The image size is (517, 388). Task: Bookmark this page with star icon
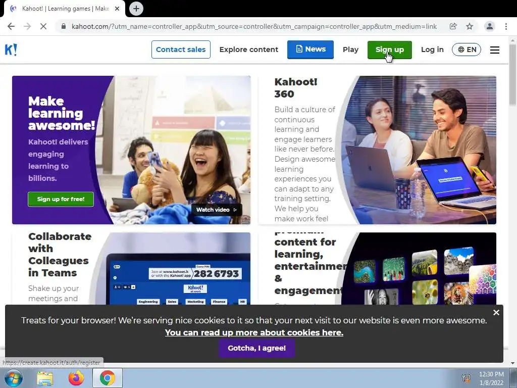[x=470, y=26]
